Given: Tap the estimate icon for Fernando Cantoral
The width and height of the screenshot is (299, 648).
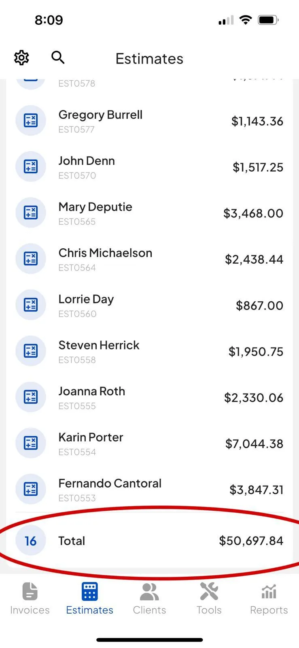Looking at the screenshot, I should [31, 489].
